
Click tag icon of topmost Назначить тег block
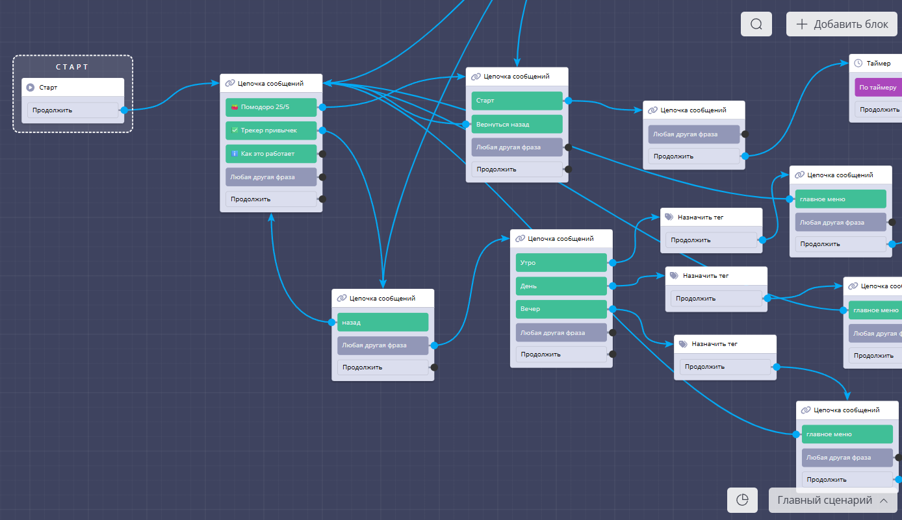point(669,217)
